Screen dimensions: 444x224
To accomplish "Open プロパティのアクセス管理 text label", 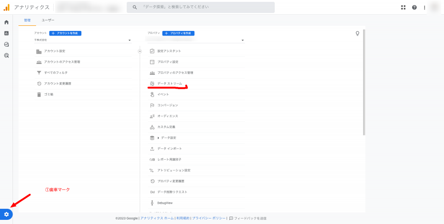I will (175, 73).
